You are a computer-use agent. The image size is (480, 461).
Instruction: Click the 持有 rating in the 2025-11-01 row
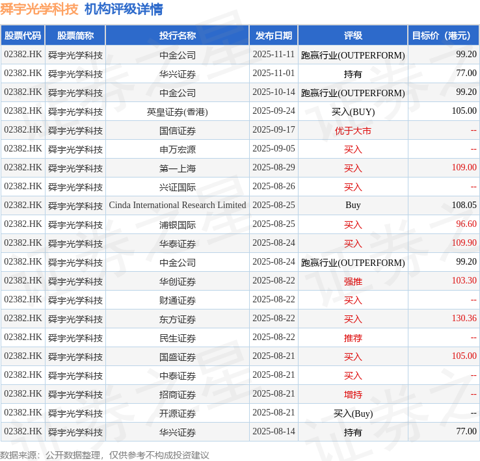[353, 73]
